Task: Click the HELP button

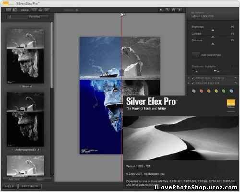Action: 10,186
